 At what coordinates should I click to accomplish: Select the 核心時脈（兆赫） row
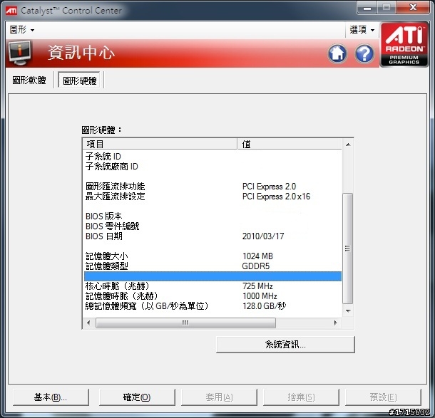pyautogui.click(x=213, y=286)
